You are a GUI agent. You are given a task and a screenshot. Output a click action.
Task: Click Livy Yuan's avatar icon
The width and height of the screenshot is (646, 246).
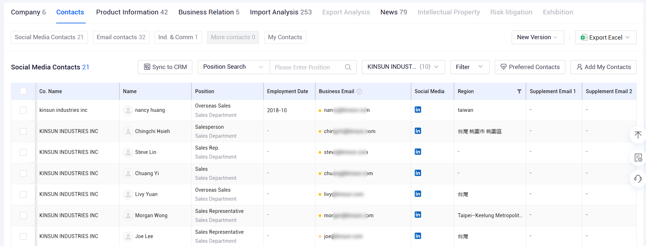tap(128, 194)
